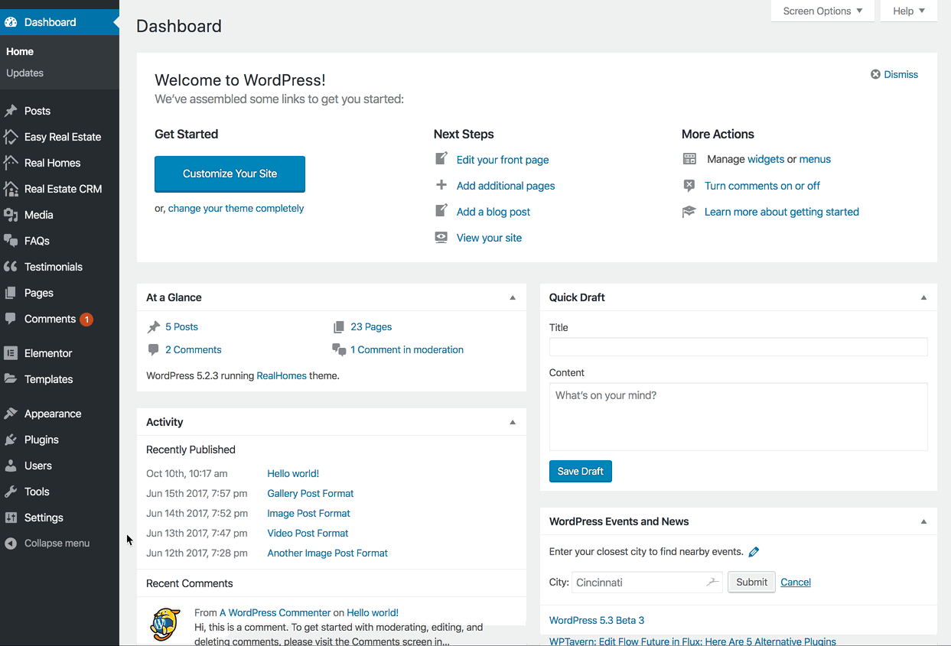Open the Appearance menu label

point(53,414)
